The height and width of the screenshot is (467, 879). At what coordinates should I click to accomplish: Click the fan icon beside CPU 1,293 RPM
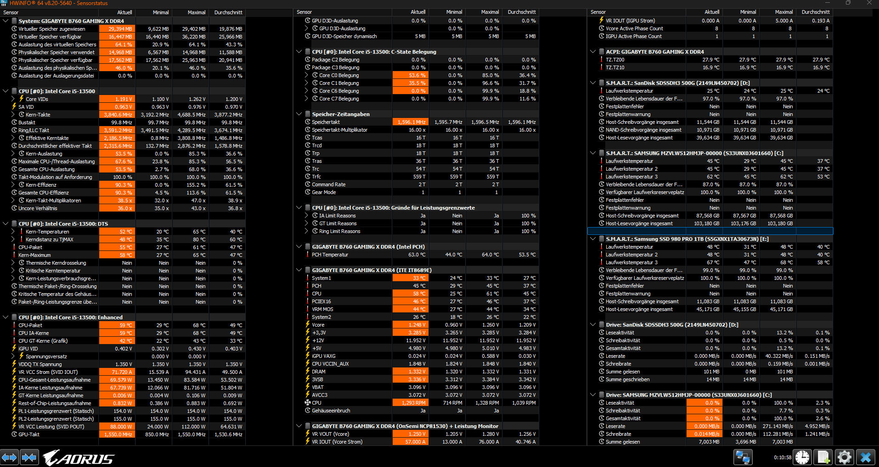[x=308, y=403]
